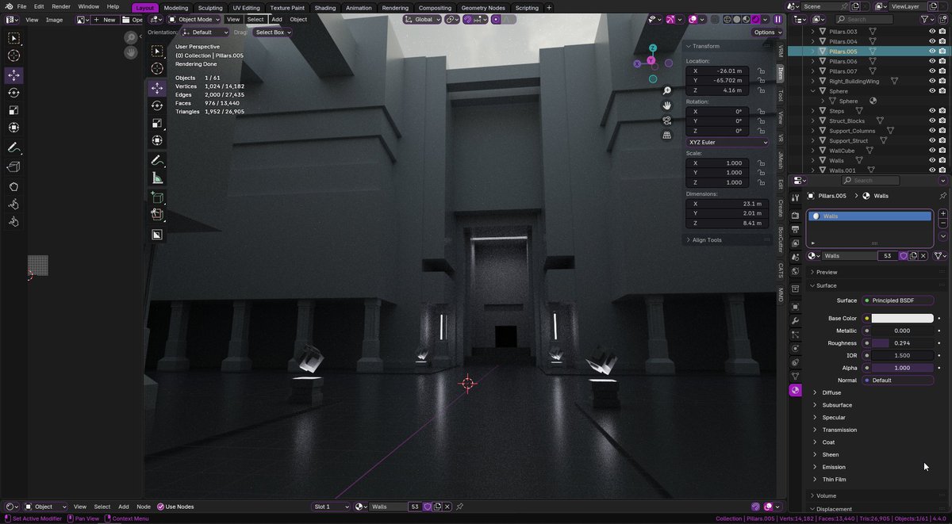This screenshot has height=524, width=952.
Task: Expand the Subsurface material panel
Action: 836,405
